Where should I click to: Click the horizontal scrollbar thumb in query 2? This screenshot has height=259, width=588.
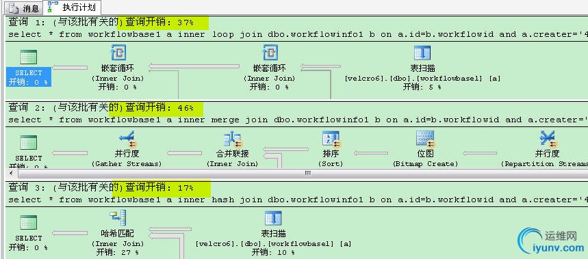[x=307, y=174]
